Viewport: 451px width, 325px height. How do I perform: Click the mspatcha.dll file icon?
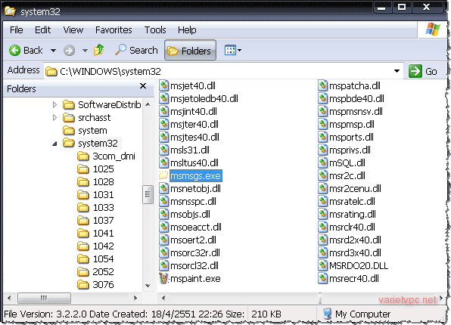click(x=322, y=85)
